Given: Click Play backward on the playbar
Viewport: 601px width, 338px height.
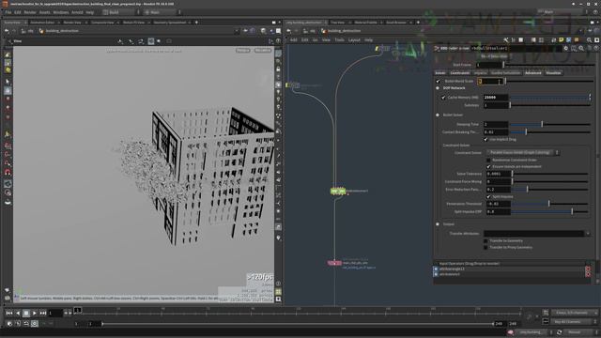Looking at the screenshot, I should [x=18, y=314].
